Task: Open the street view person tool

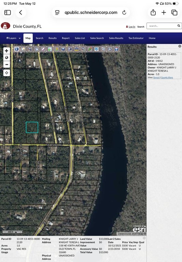Action: point(57,49)
